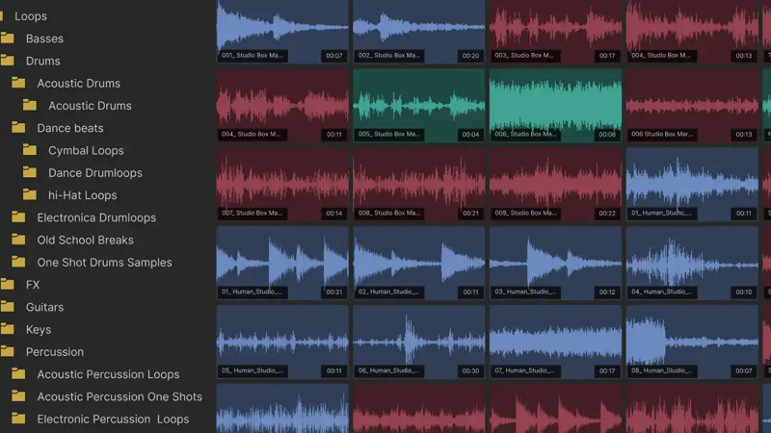The image size is (771, 433).
Task: Select the 08_ Human_Studio sample tile
Action: (692, 342)
